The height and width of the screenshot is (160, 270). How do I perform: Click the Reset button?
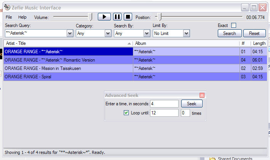pyautogui.click(x=254, y=33)
